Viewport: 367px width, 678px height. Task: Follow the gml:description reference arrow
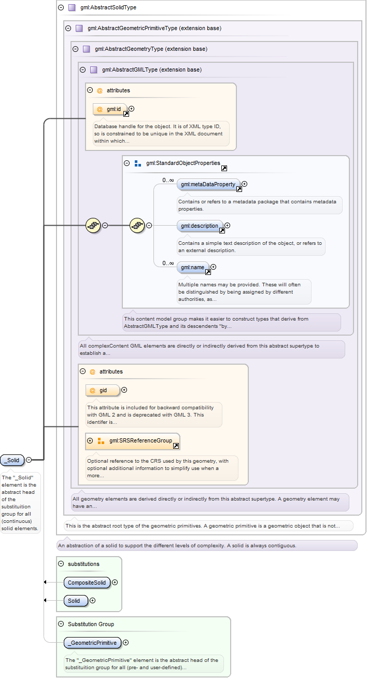coord(222,230)
